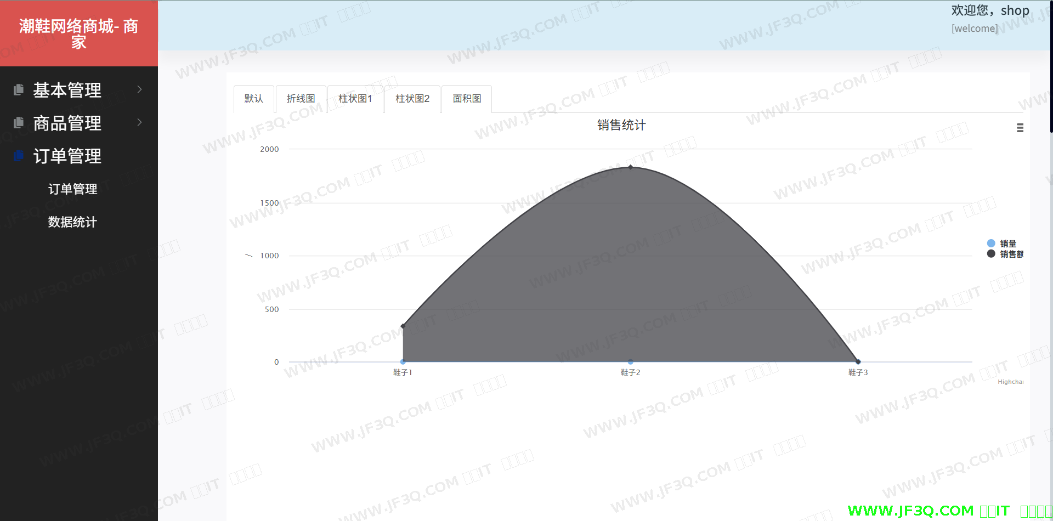This screenshot has height=521, width=1053.
Task: Click the 鞋子2 peak data point
Action: coord(630,167)
